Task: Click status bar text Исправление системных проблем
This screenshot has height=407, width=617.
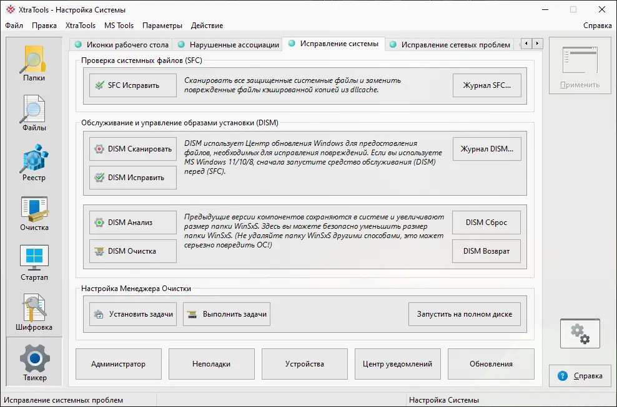Action: tap(63, 400)
